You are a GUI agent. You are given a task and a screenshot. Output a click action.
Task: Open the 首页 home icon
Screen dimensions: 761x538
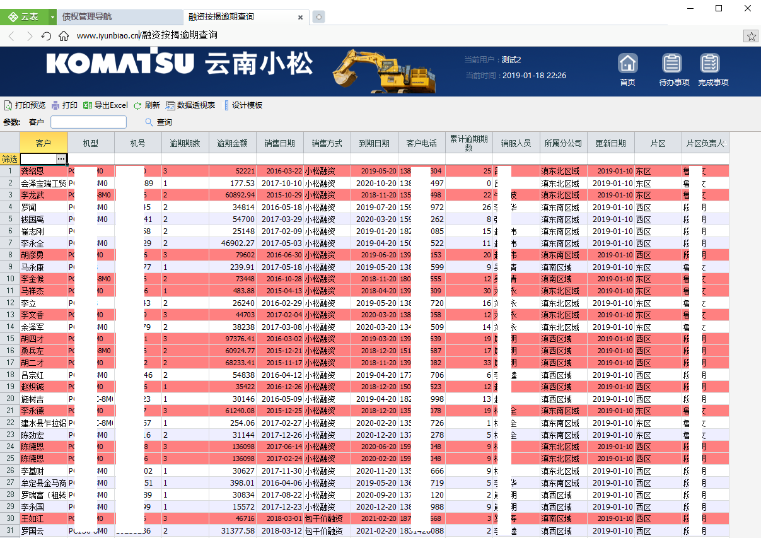pos(627,69)
